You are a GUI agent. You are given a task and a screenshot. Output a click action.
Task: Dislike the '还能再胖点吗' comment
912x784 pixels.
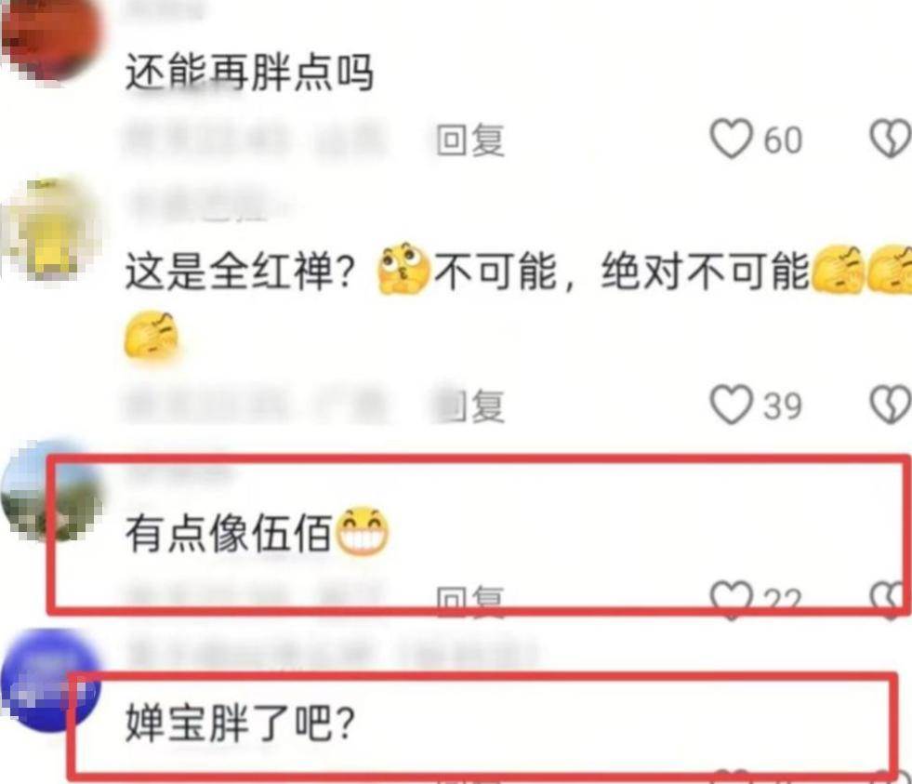tap(890, 140)
